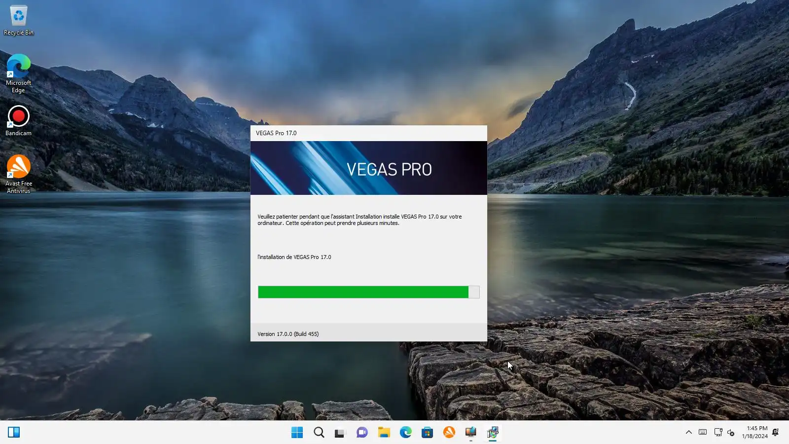Select the Bandicam desktop shortcut

click(x=18, y=121)
